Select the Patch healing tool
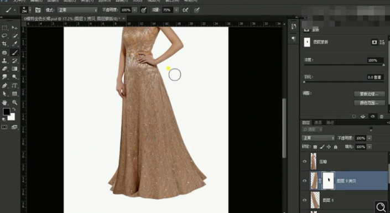The width and height of the screenshot is (390, 213). coord(4,53)
